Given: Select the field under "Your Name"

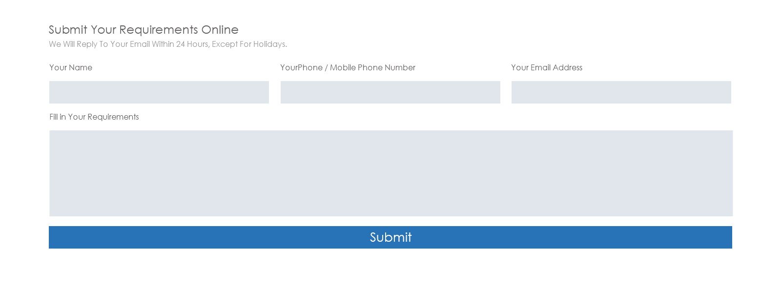Looking at the screenshot, I should [x=159, y=92].
